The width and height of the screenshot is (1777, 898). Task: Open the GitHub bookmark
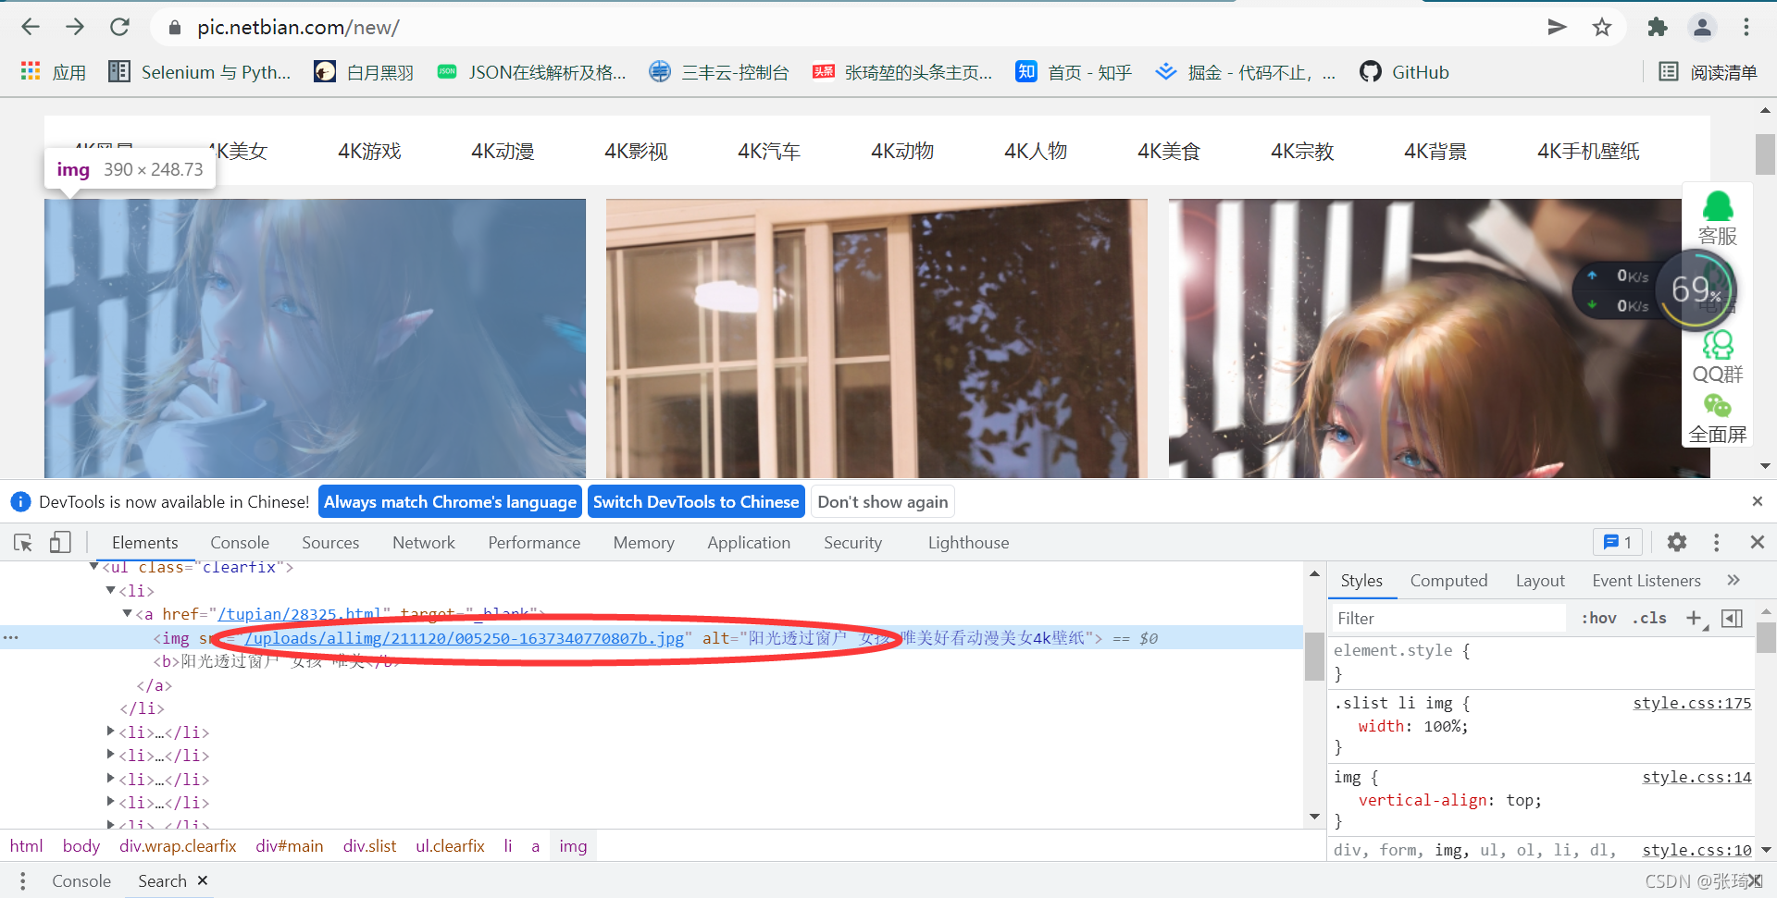pos(1404,72)
